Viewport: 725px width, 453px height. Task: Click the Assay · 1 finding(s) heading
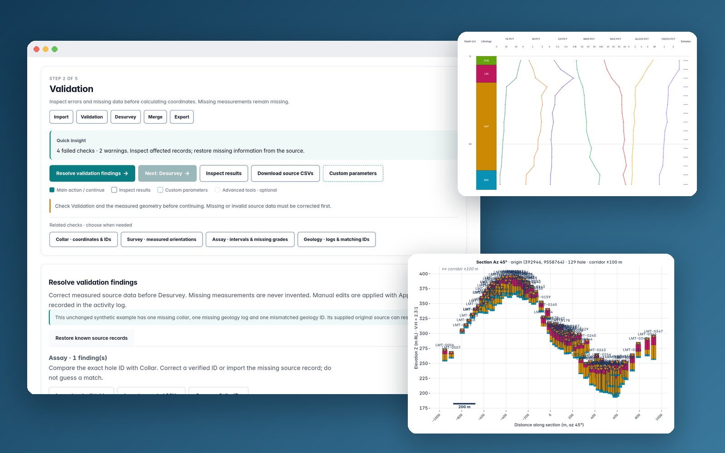(x=78, y=358)
